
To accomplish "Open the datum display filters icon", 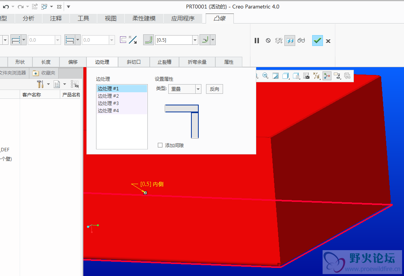I will [317, 76].
